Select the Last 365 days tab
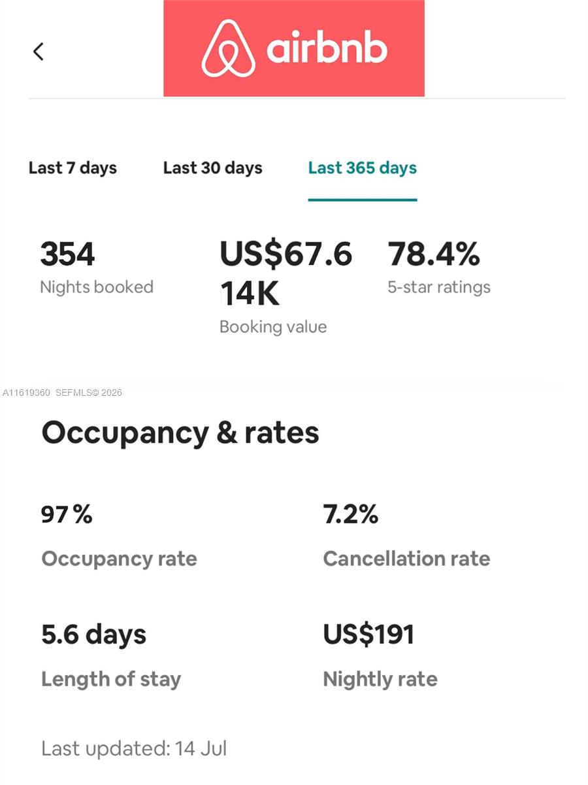The width and height of the screenshot is (588, 785). tap(362, 168)
